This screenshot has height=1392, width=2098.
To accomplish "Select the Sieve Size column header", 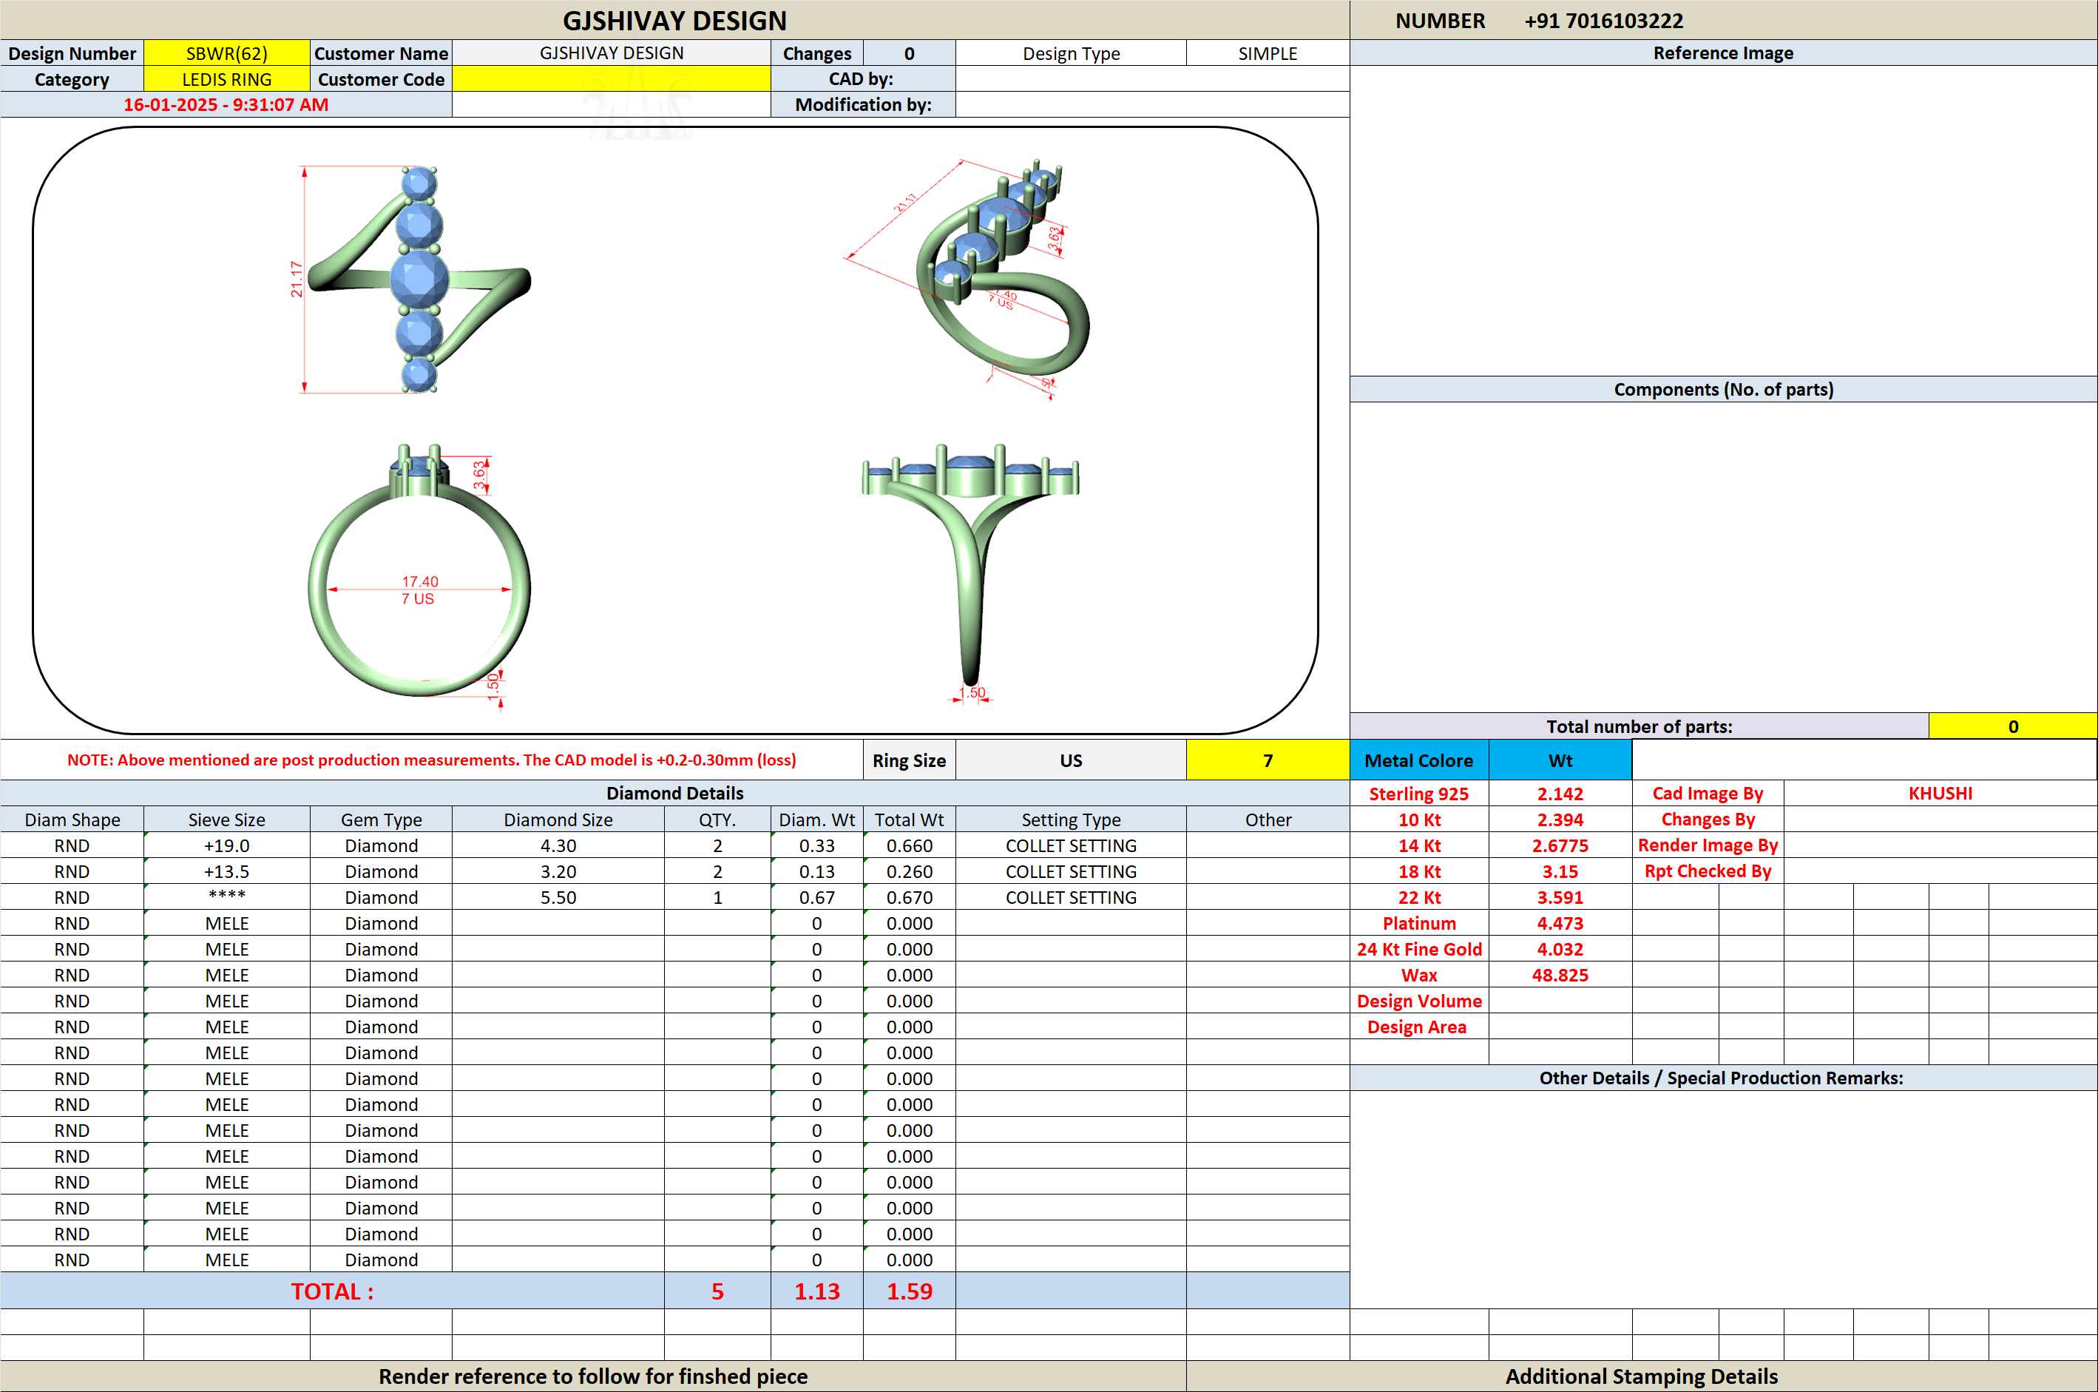I will [x=226, y=820].
